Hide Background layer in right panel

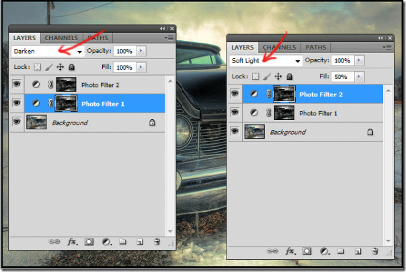[235, 131]
